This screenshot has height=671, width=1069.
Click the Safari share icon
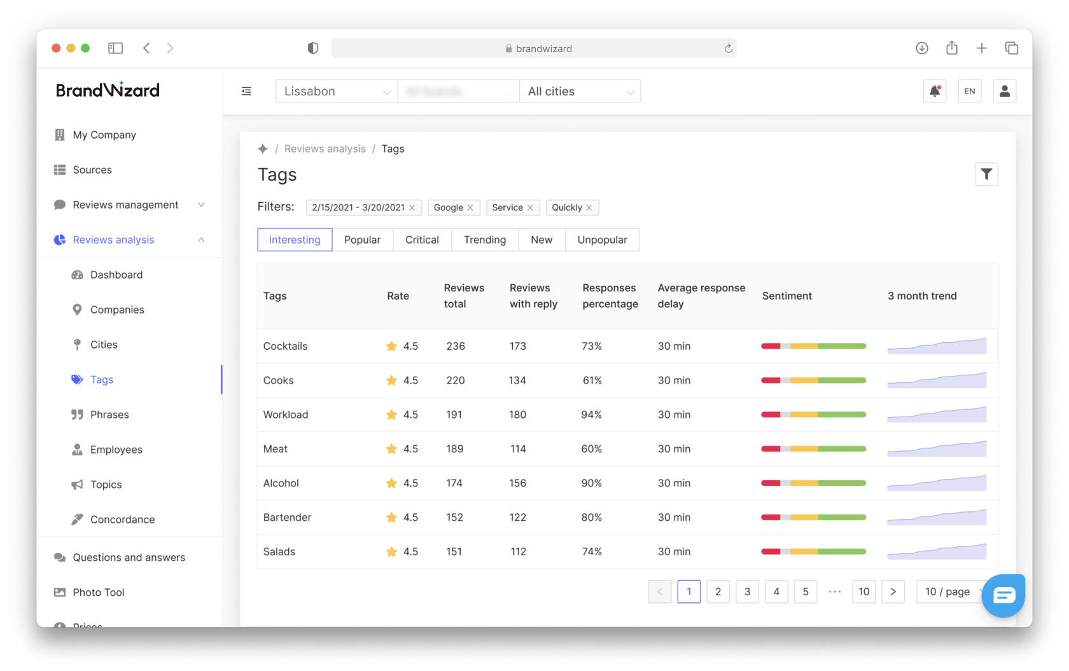click(952, 48)
